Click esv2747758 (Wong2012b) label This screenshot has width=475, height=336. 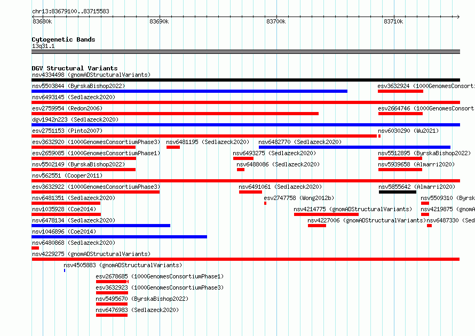click(x=299, y=198)
